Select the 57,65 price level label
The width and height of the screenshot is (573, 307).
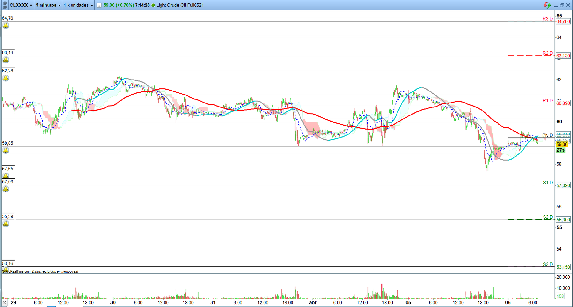[x=8, y=169]
